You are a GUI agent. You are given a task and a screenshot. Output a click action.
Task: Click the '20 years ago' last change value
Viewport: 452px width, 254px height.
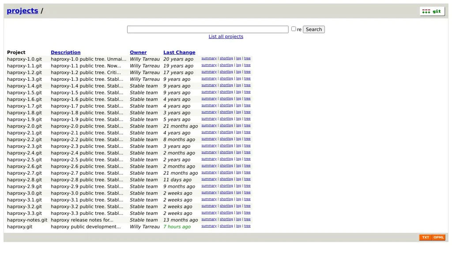pos(178,59)
